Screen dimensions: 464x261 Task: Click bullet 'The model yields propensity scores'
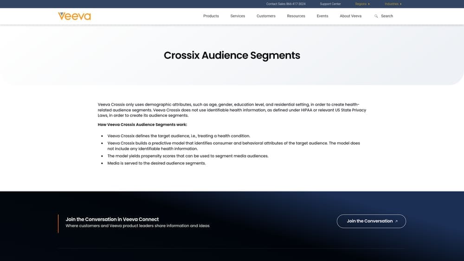188,156
